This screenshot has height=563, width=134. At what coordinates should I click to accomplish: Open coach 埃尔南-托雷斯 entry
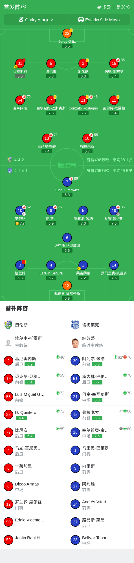[x=33, y=342]
